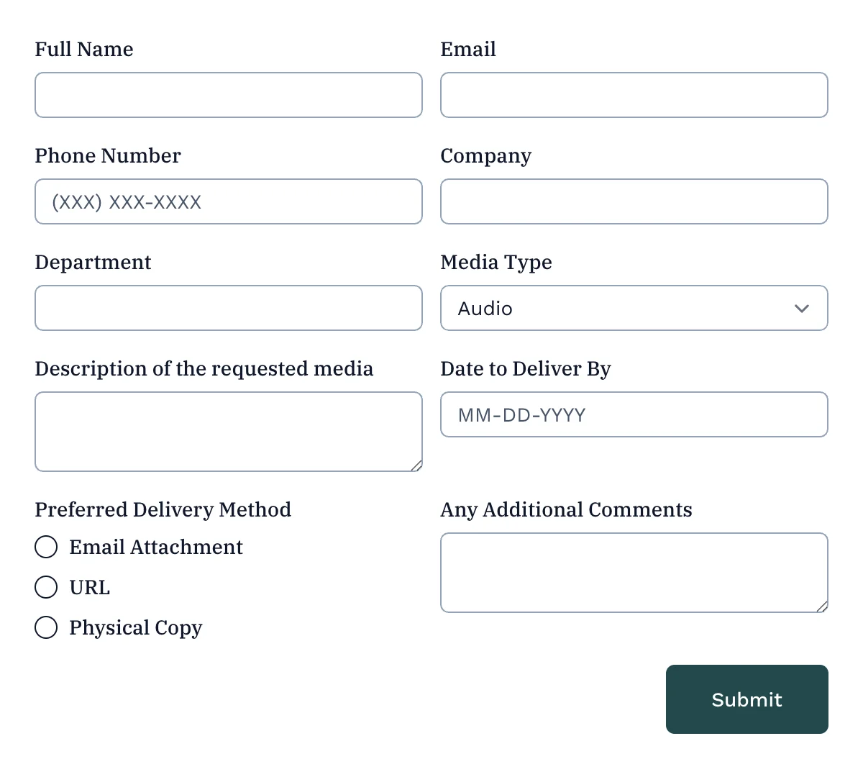Choose the URL radio button
This screenshot has width=863, height=777.
coord(46,587)
